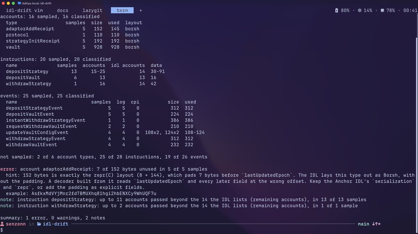The height and width of the screenshot is (234, 418).
Task: Click the note about withdrawStrategy remaining accounts
Action: coord(179,206)
